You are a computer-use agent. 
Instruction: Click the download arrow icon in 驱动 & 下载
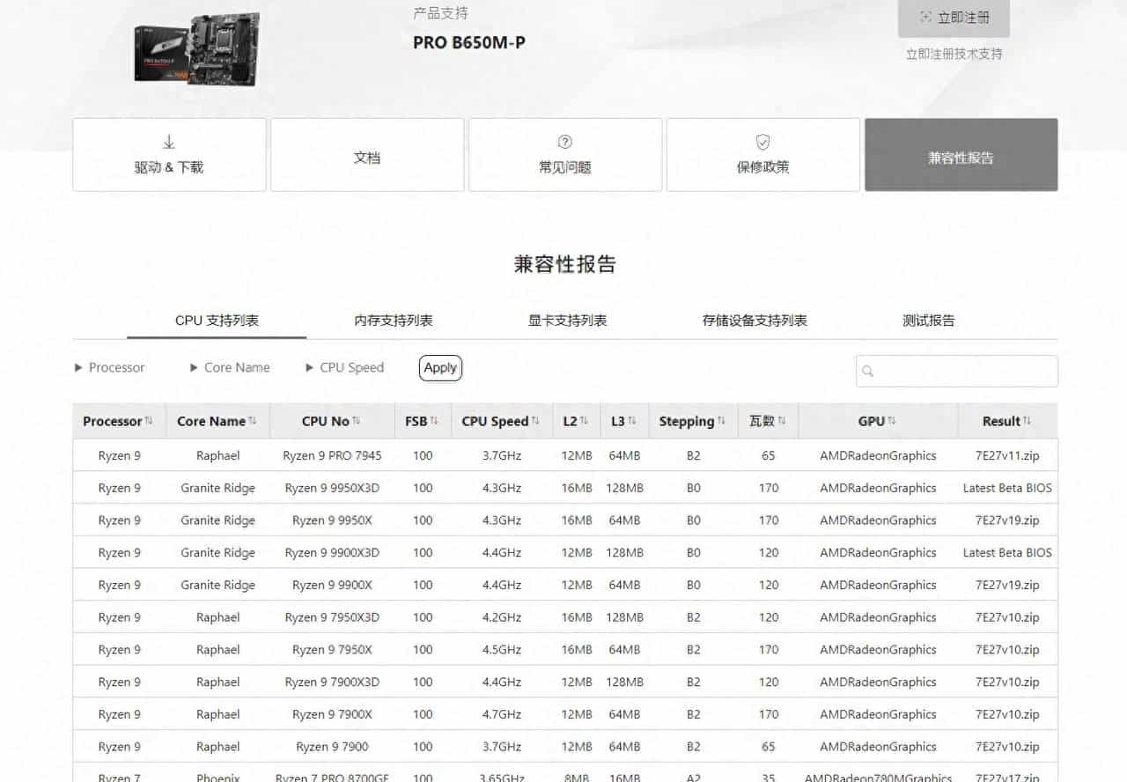[169, 143]
